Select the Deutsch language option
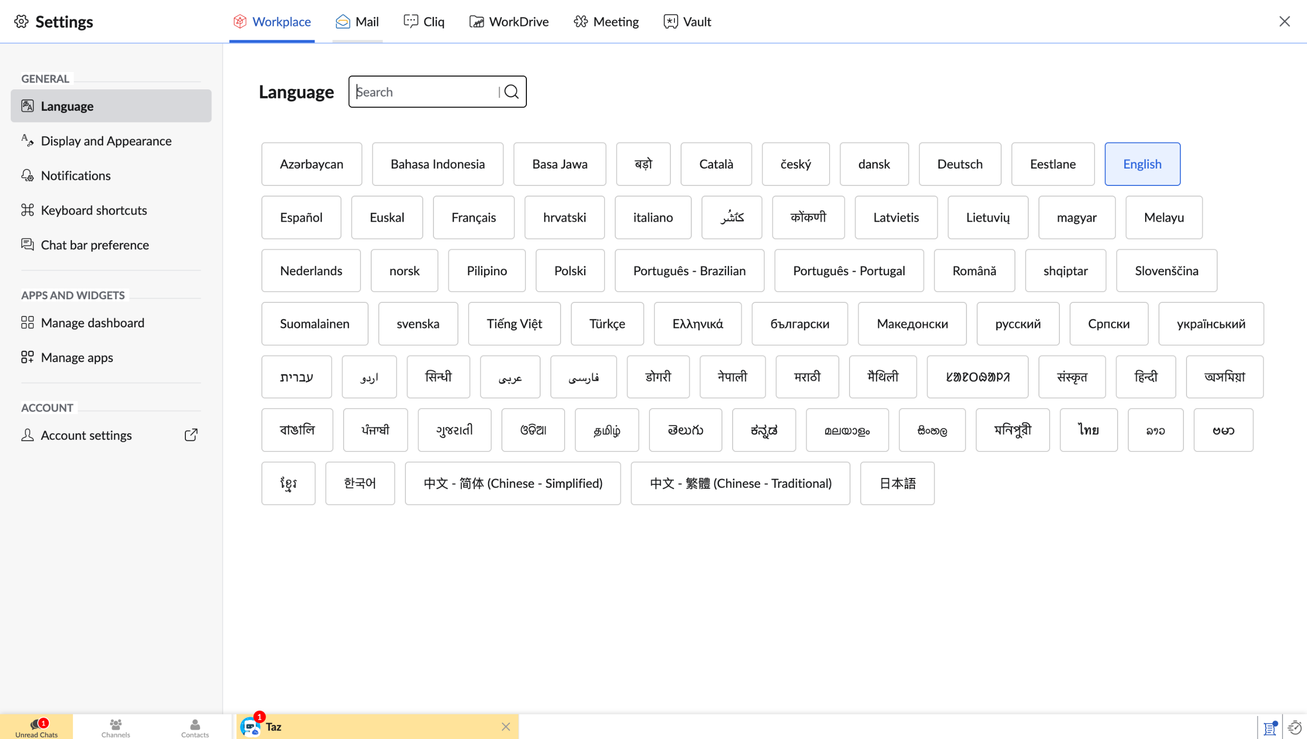The width and height of the screenshot is (1307, 739). coord(959,164)
